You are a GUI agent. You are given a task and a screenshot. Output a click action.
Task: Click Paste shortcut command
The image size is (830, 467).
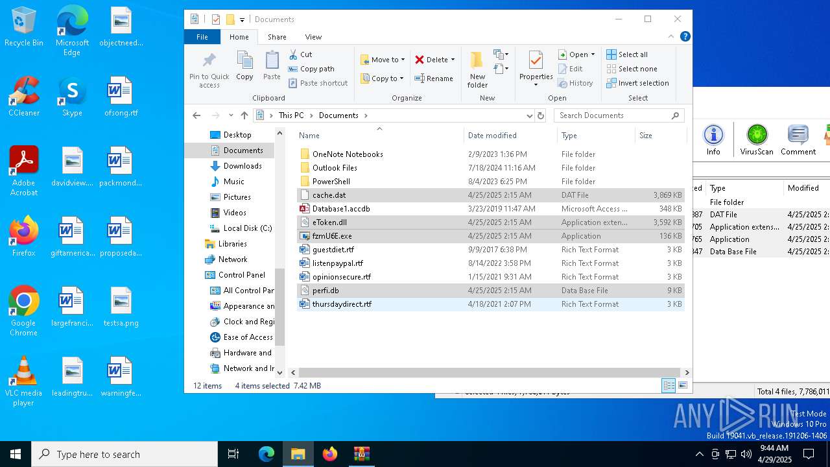click(318, 83)
